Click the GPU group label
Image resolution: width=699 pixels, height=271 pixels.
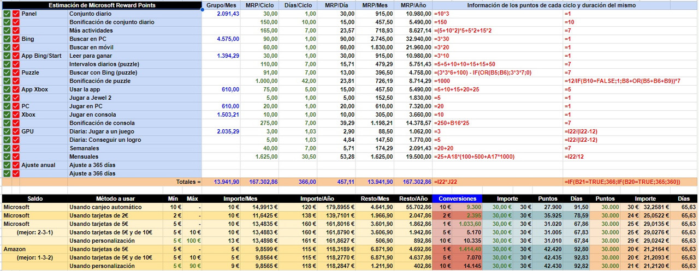[x=27, y=131]
